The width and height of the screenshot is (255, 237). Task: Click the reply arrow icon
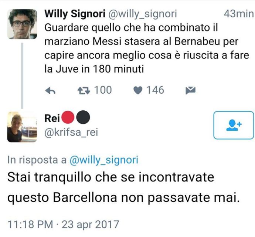point(50,91)
